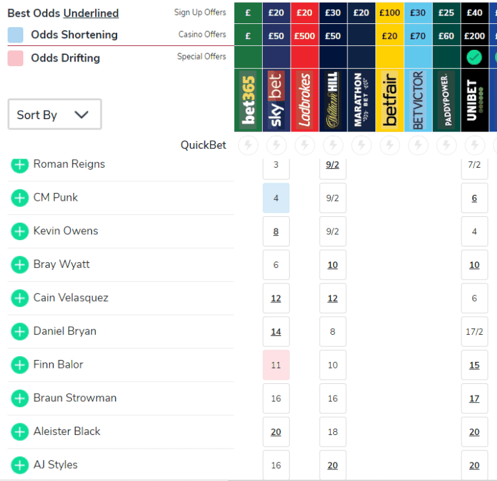Image resolution: width=497 pixels, height=481 pixels.
Task: Click the Sign Up Offers label
Action: (200, 12)
